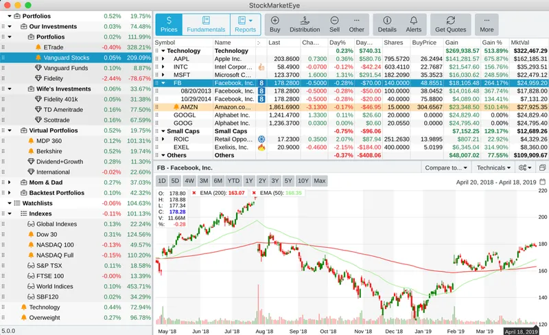Select the 1D chart range

(x=162, y=181)
